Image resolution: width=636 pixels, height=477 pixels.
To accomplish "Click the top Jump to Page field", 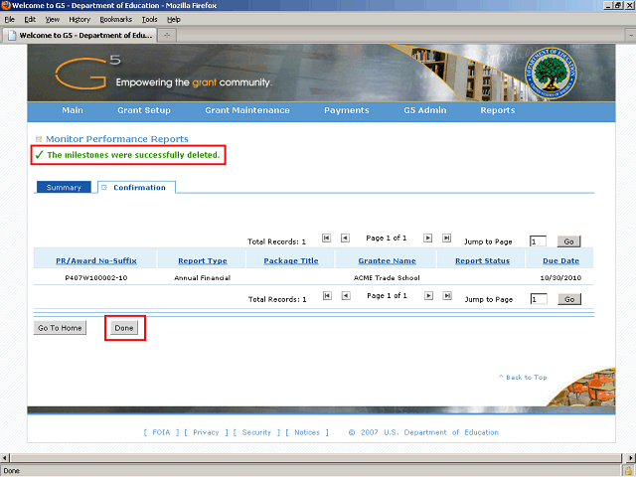I will pos(538,241).
